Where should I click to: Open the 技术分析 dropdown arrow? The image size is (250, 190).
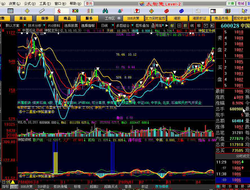[x=44, y=25]
